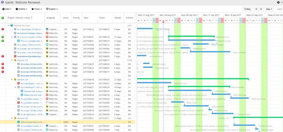This screenshot has height=132, width=283.
Task: Click Mike Trout's avatar icon
Action: [x=47, y=103]
